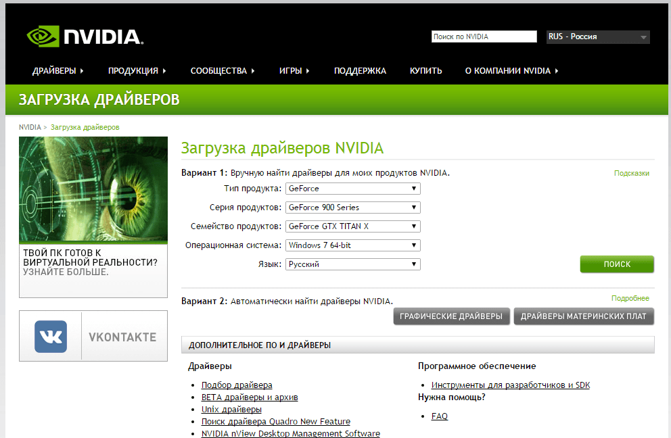
Task: Focus the Поиск по NVIDIA search field
Action: click(x=484, y=37)
